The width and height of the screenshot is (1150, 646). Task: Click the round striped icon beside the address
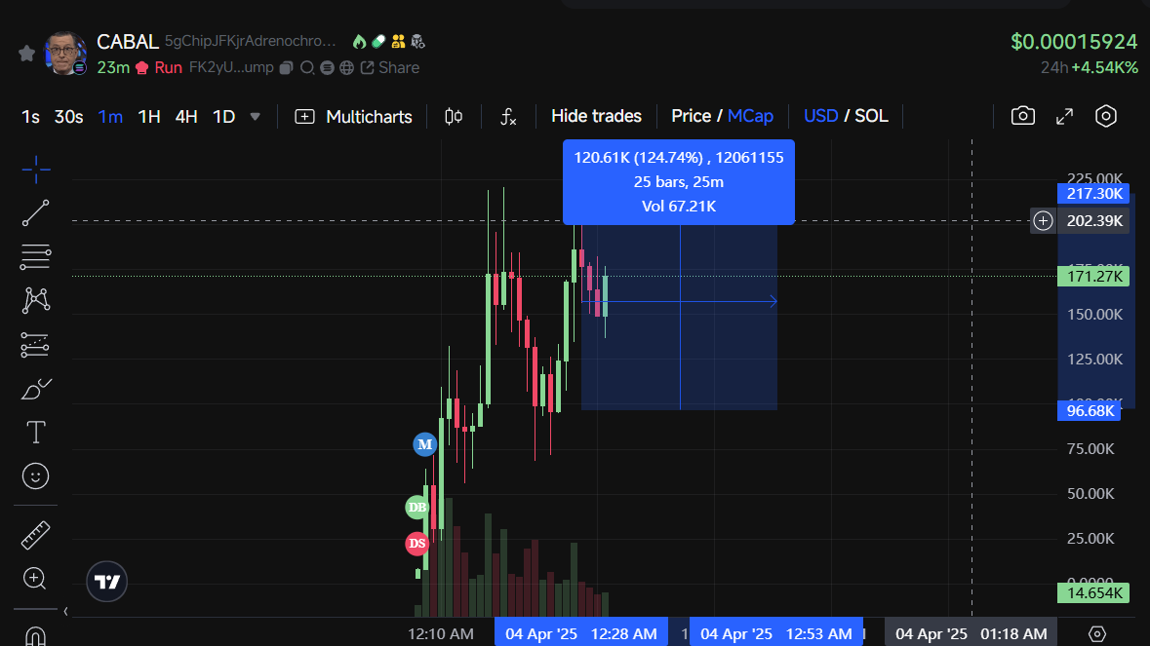coord(327,67)
